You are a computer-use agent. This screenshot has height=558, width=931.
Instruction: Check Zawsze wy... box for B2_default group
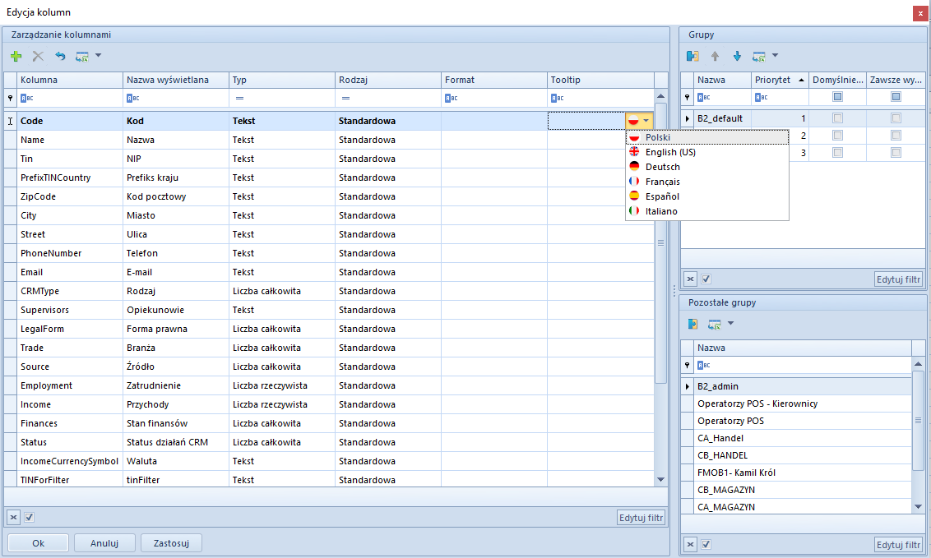[896, 118]
